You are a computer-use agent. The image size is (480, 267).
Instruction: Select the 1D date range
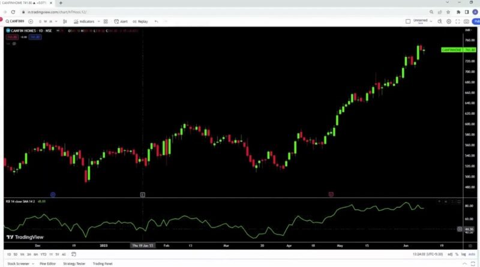coord(9,254)
